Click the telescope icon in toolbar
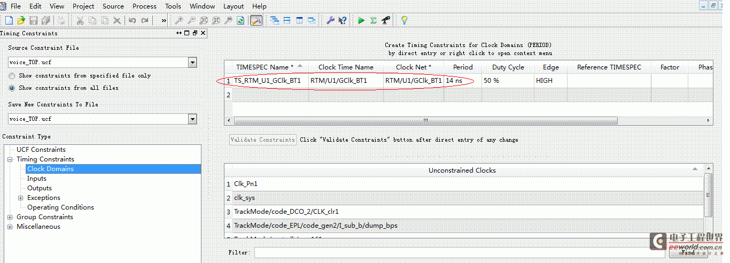Screen dimensions: 730x263 pyautogui.click(x=385, y=20)
